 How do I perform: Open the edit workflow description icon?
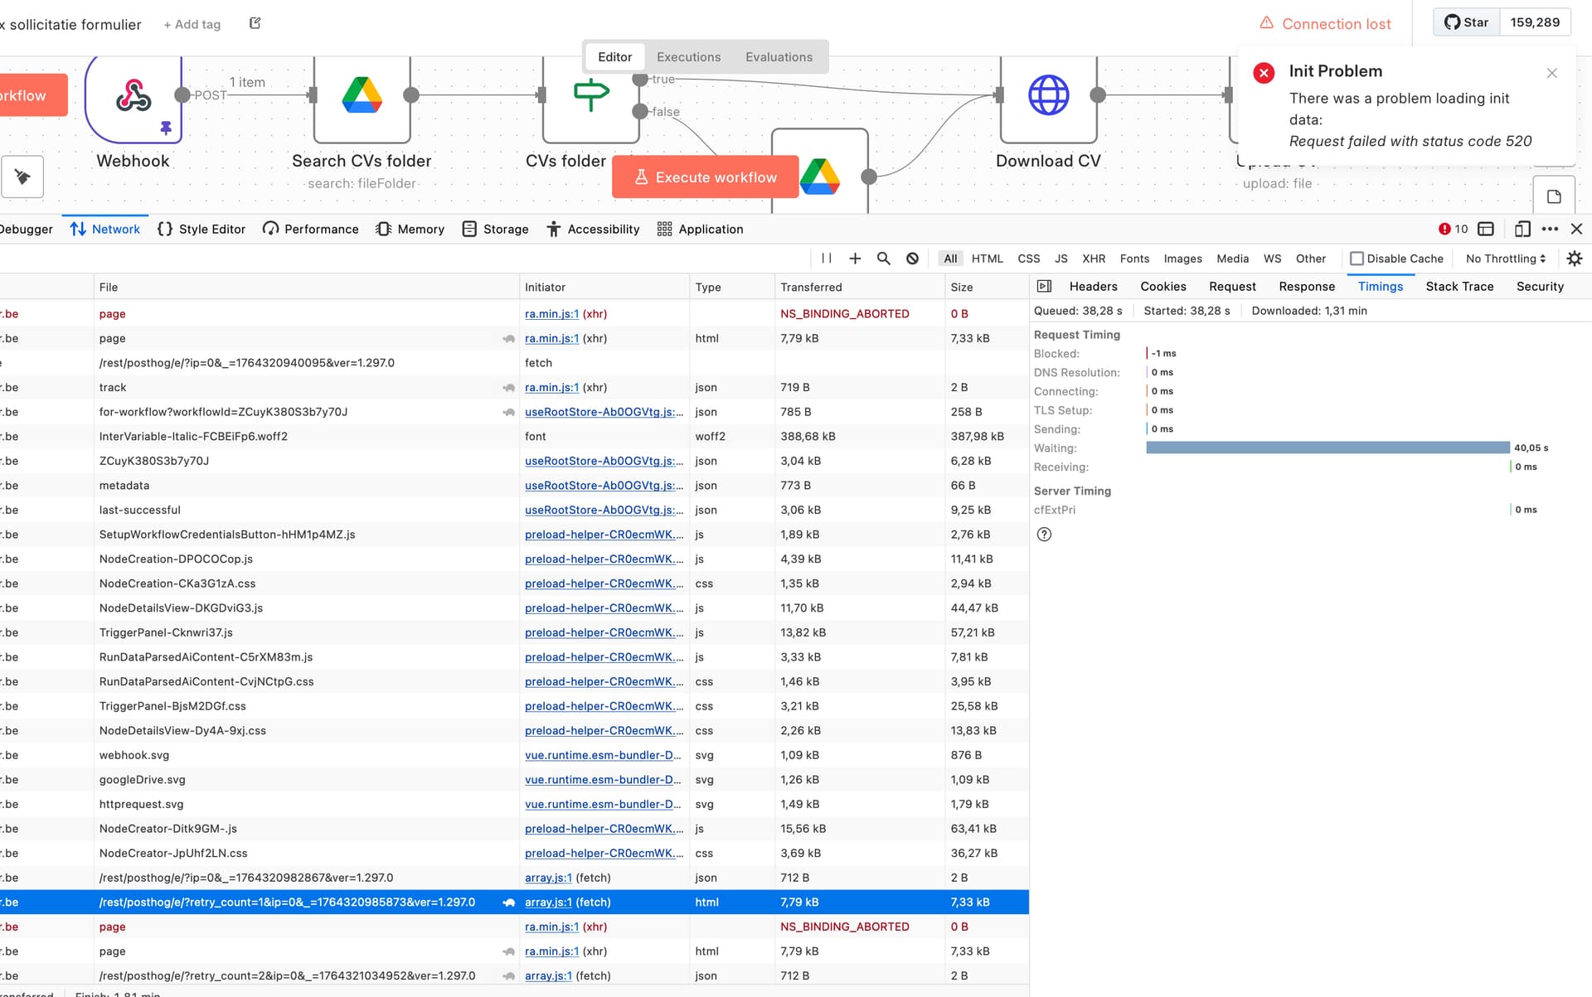pos(255,23)
